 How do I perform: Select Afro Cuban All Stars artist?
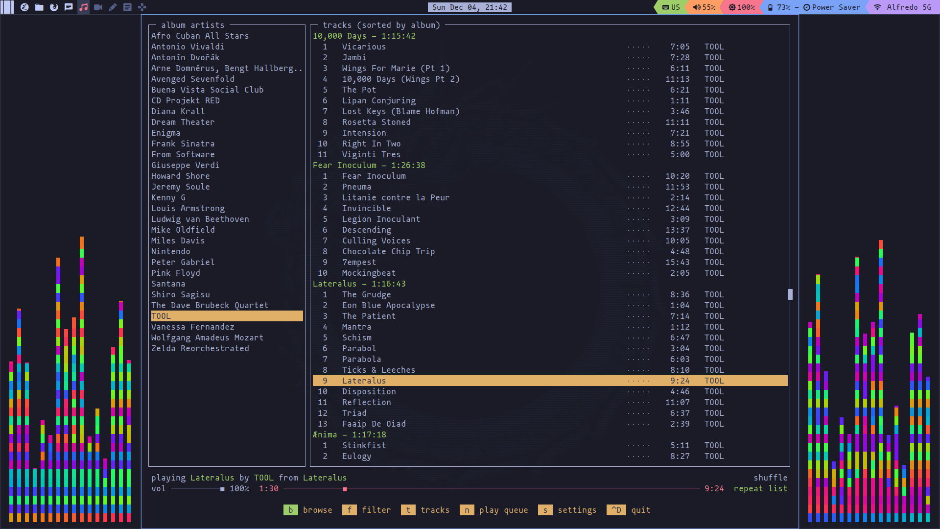[x=200, y=36]
